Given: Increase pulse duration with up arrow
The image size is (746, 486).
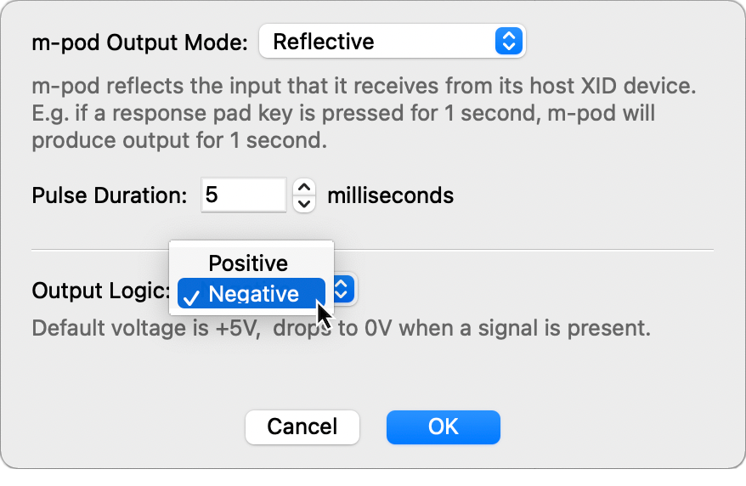Looking at the screenshot, I should click(304, 188).
